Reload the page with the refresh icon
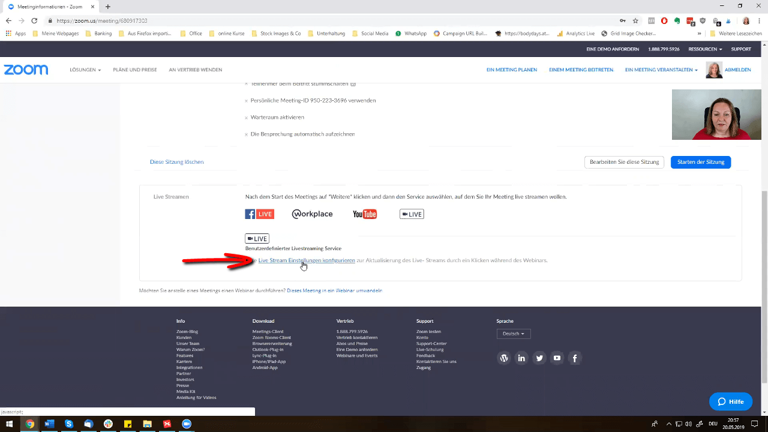This screenshot has width=768, height=432. [x=34, y=20]
